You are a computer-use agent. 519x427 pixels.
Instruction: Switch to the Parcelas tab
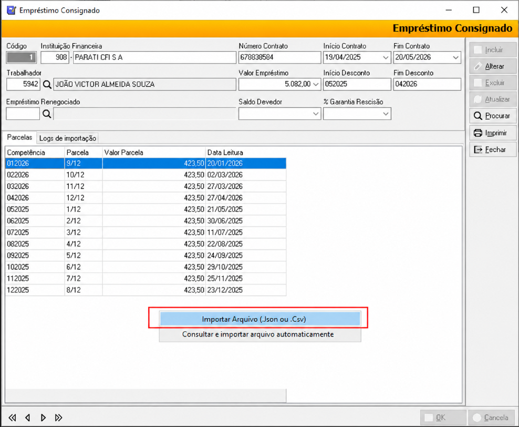coord(19,137)
